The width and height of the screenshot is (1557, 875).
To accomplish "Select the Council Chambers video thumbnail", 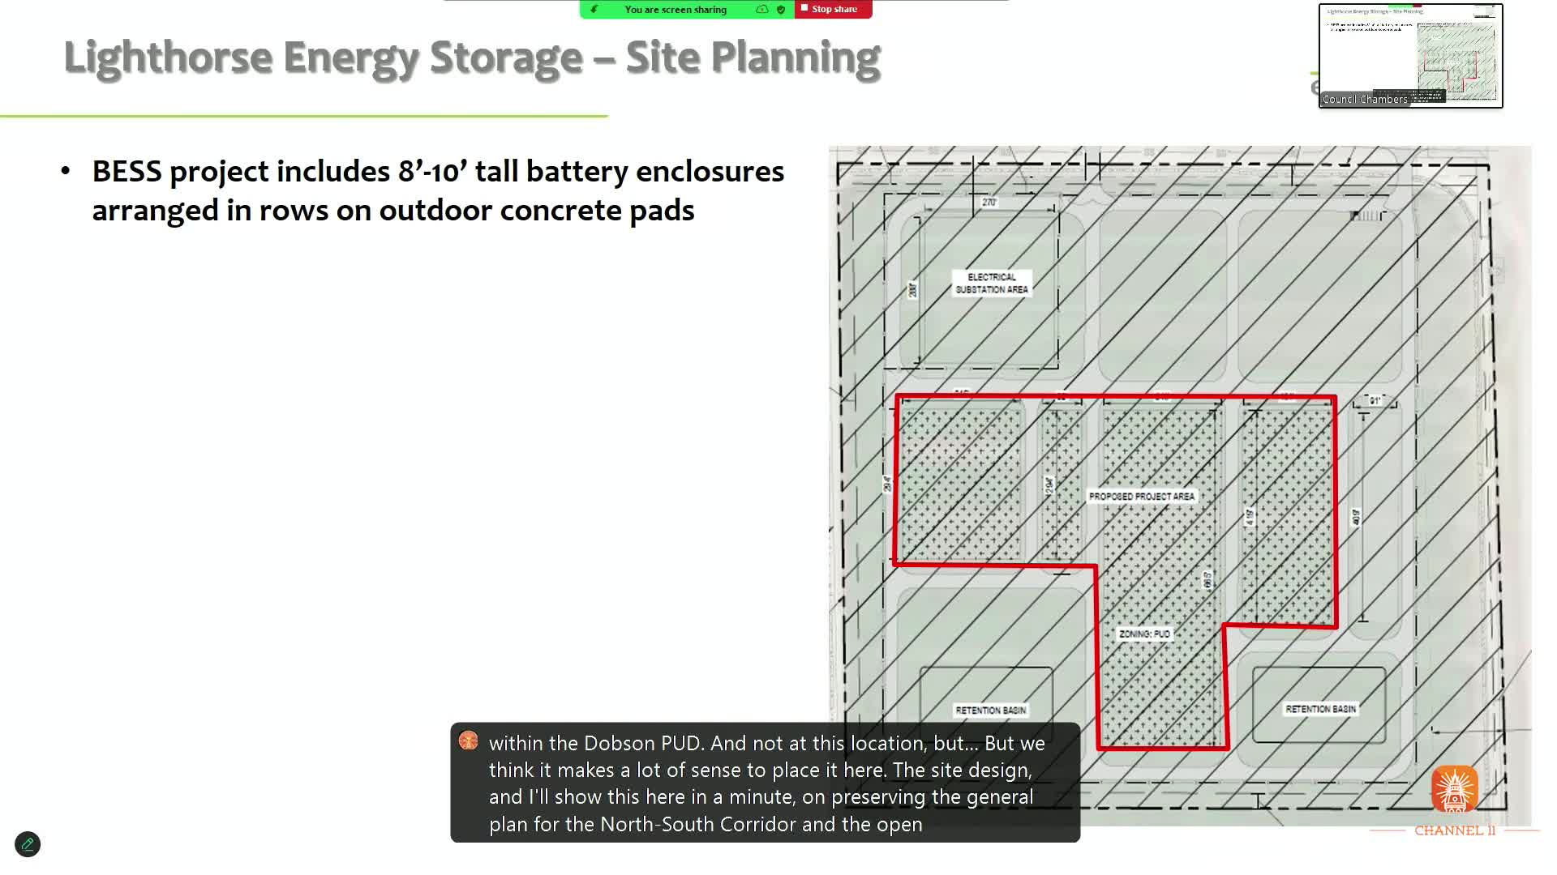I will tap(1410, 56).
